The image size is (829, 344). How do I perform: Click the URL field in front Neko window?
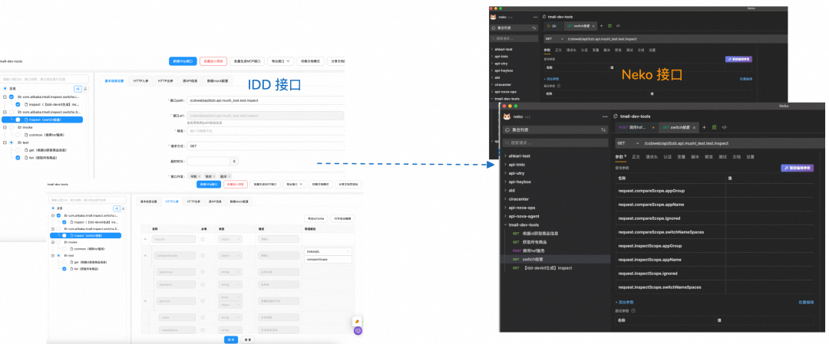(733, 143)
